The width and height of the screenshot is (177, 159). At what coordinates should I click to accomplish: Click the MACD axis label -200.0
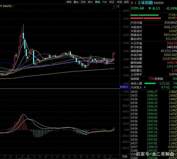click(125, 136)
